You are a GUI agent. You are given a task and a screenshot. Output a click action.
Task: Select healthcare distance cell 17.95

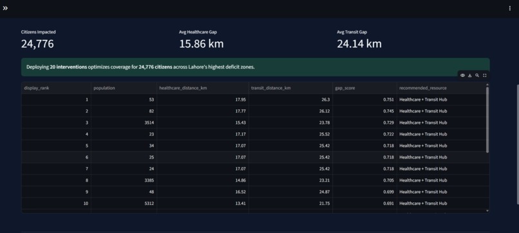(x=203, y=99)
